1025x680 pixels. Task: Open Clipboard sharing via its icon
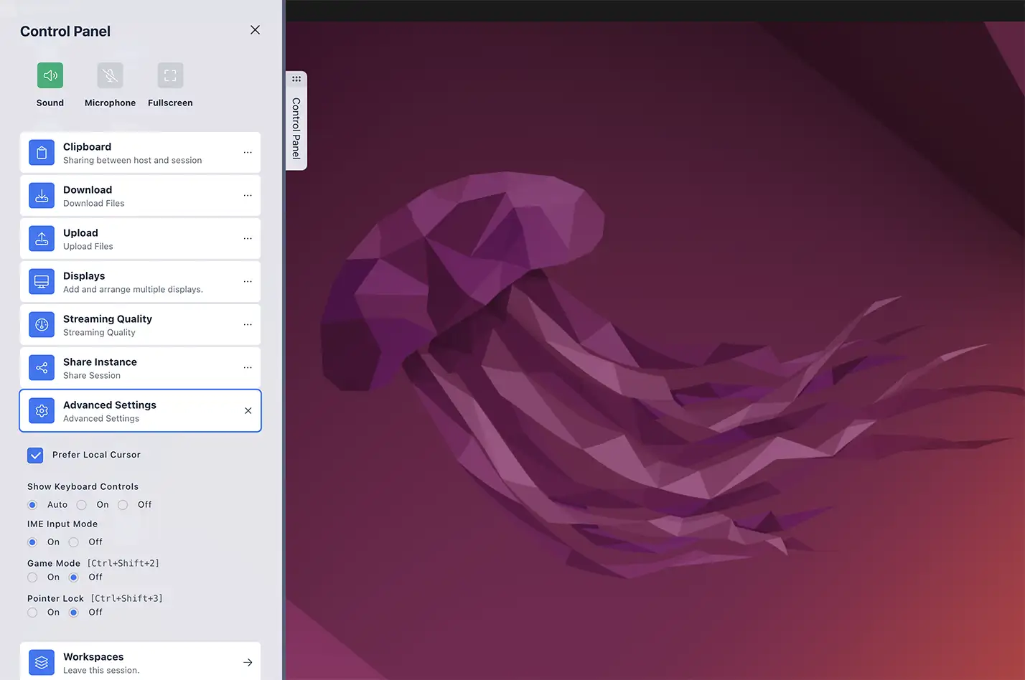[41, 152]
